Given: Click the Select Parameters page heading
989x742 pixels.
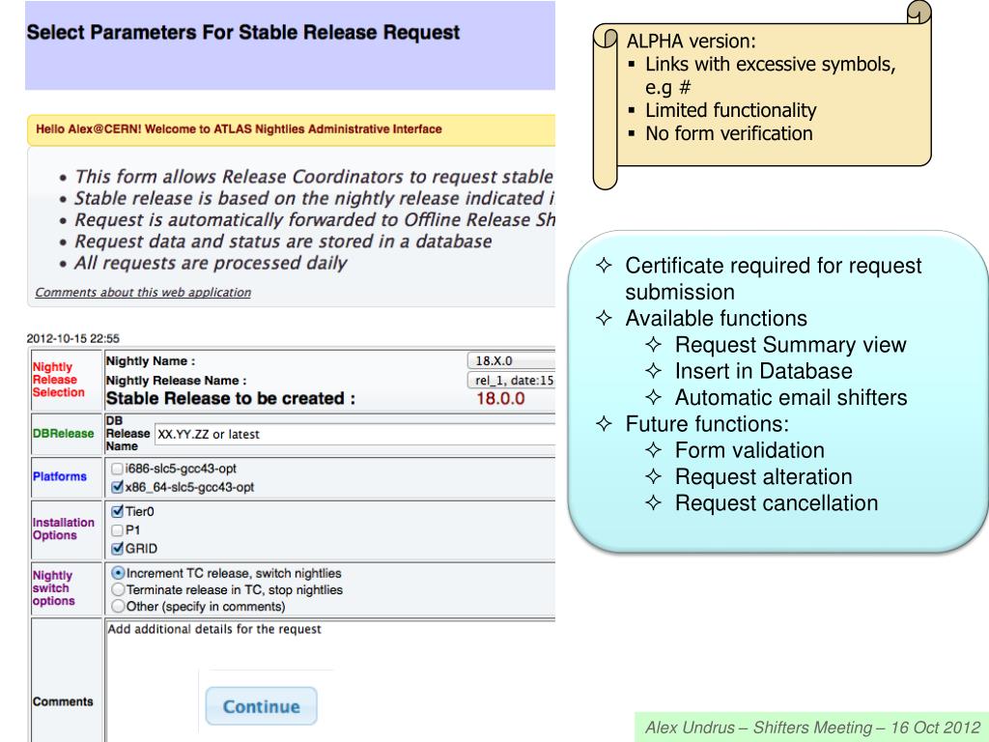Looking at the screenshot, I should (242, 33).
